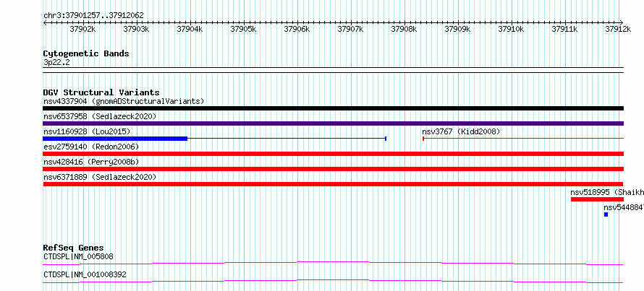
Task: Open the nsv428416 (Perry2008b) label
Action: click(91, 162)
